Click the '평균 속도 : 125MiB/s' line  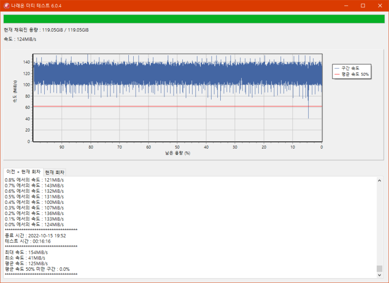pos(26,264)
